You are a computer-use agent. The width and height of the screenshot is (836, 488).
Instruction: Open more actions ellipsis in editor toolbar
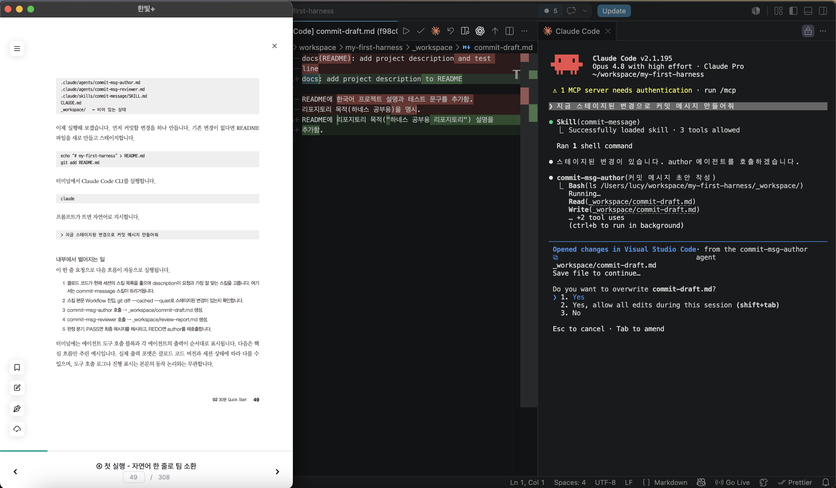coord(524,31)
